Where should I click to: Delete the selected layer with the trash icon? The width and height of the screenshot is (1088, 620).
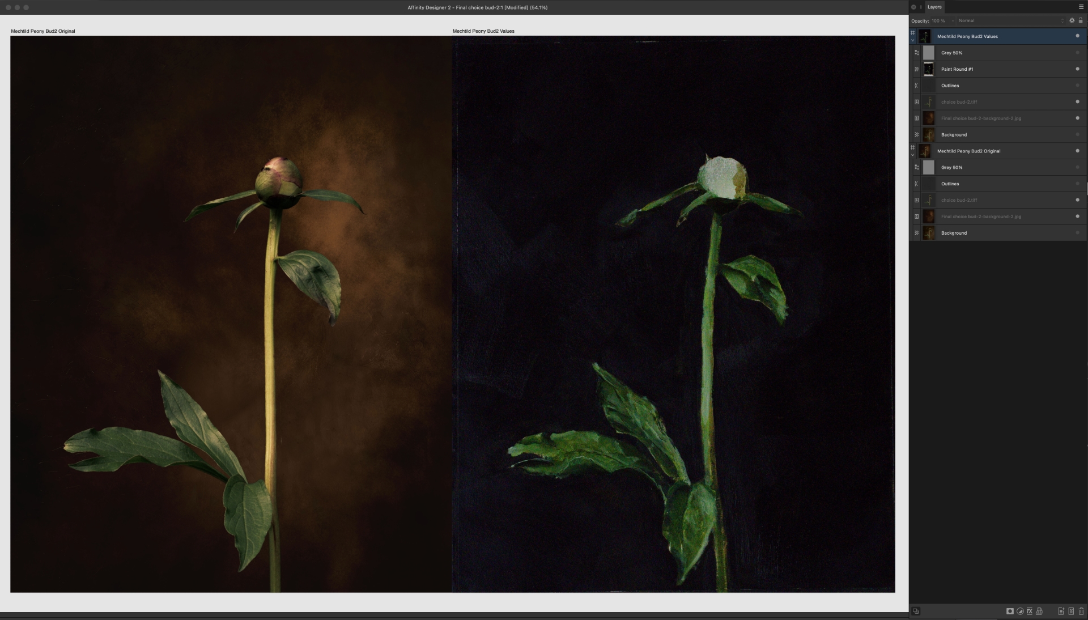coord(1081,611)
